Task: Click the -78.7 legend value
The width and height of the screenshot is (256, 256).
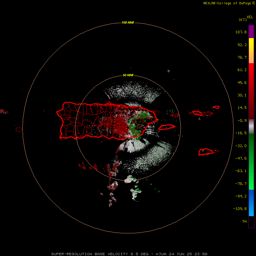Action: click(241, 184)
